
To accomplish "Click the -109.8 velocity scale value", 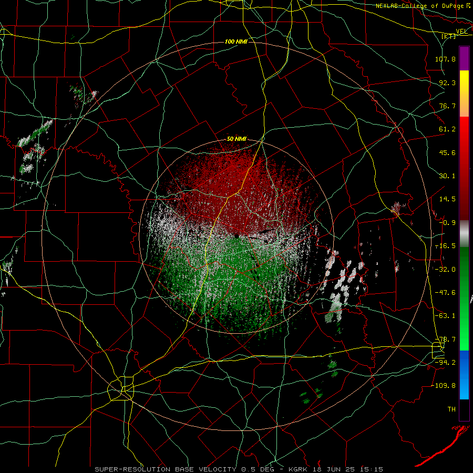I will pyautogui.click(x=443, y=386).
